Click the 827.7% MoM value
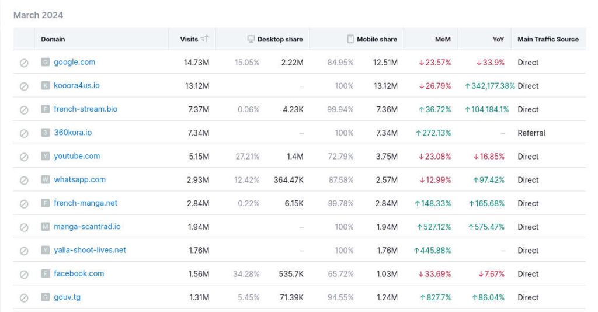The image size is (598, 312). pyautogui.click(x=436, y=298)
